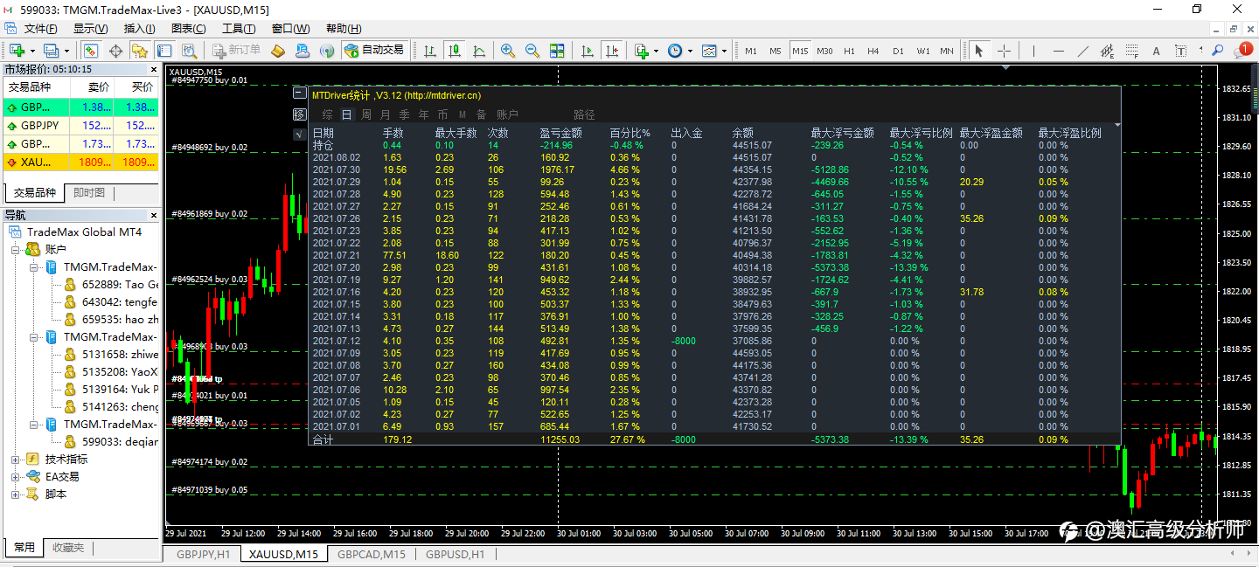Image resolution: width=1259 pixels, height=567 pixels.
Task: Select the trendline drawing tool
Action: [x=1082, y=51]
